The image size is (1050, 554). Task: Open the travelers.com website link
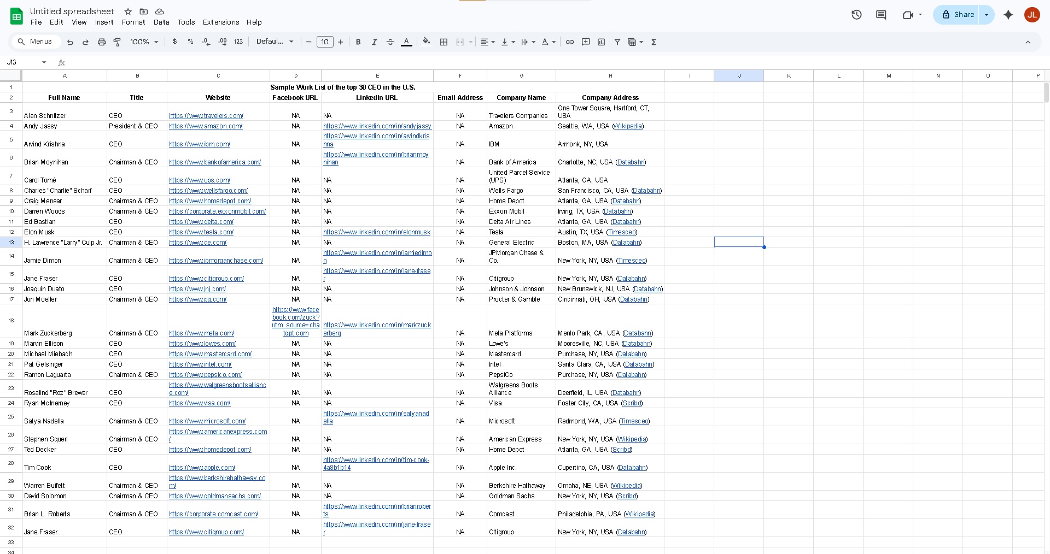tap(206, 116)
